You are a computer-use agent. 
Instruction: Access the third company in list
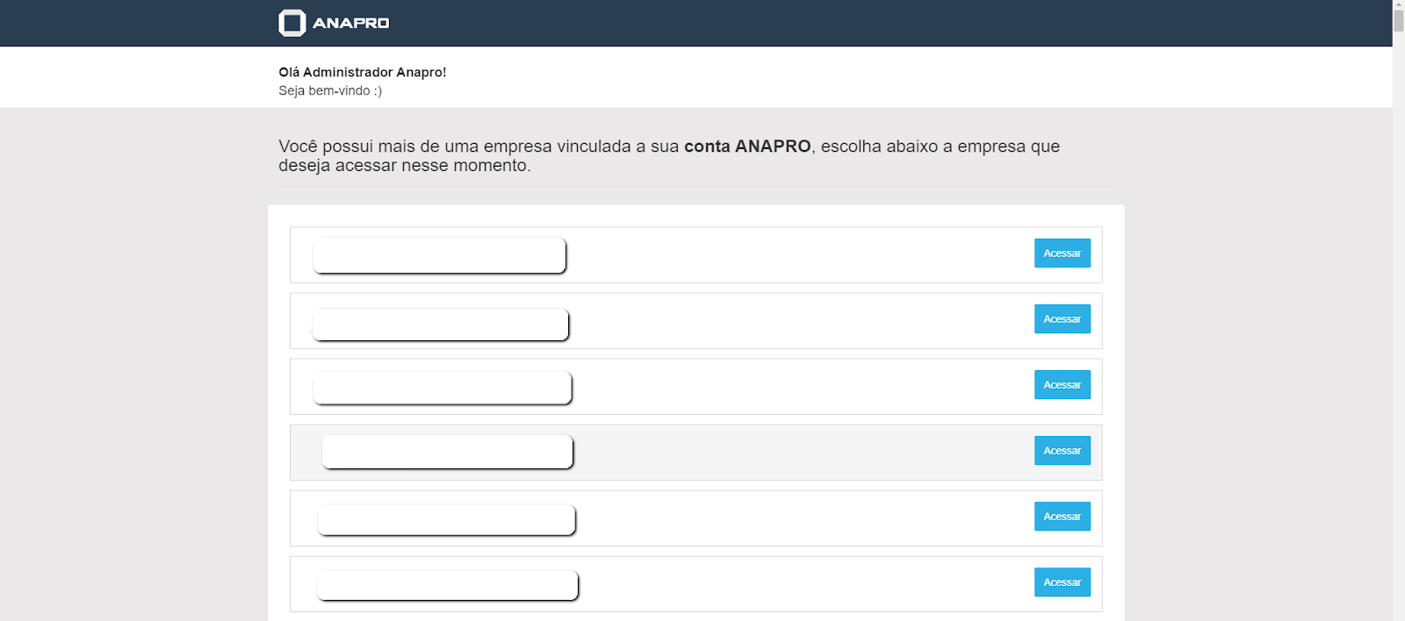pos(1062,385)
